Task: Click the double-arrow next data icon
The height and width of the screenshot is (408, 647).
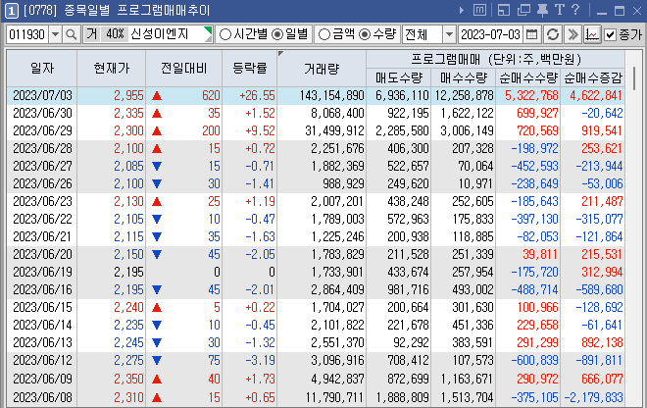Action: 572,34
